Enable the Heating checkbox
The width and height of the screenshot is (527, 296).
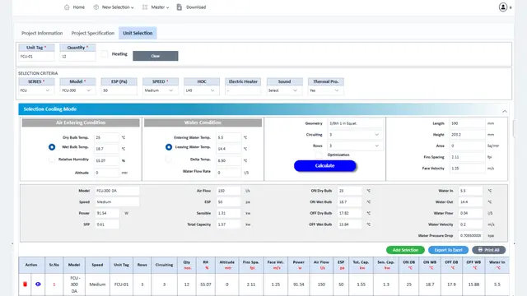pyautogui.click(x=105, y=53)
